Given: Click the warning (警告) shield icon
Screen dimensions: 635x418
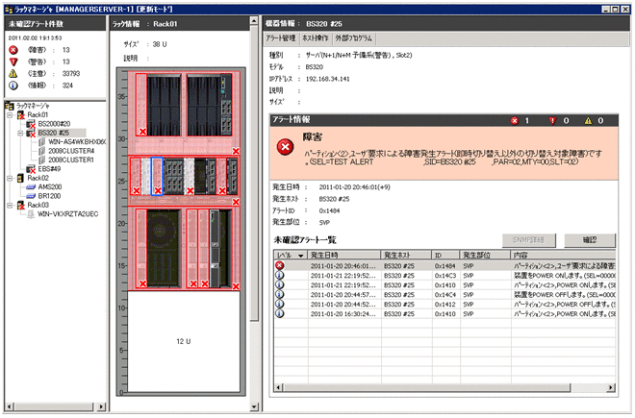Looking at the screenshot, I should tap(13, 60).
